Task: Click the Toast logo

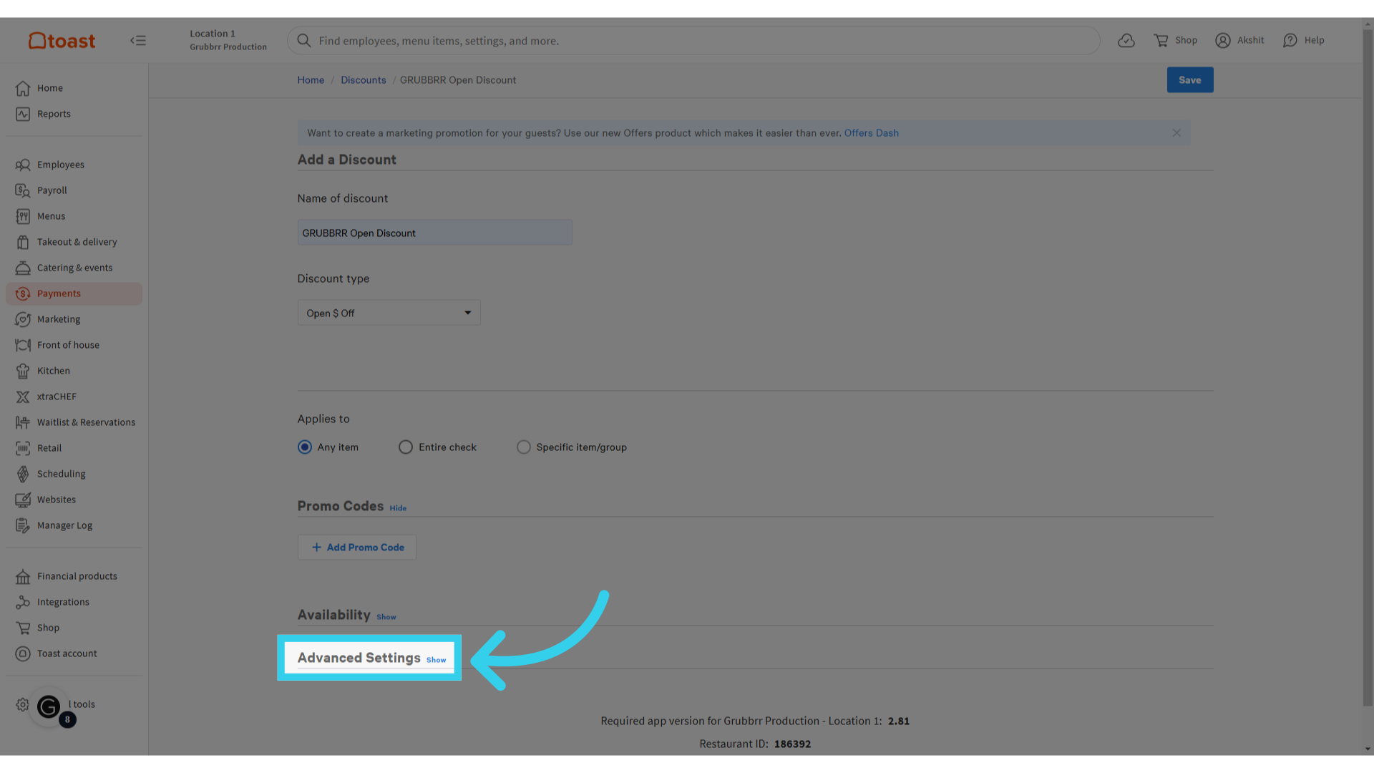Action: coord(62,41)
